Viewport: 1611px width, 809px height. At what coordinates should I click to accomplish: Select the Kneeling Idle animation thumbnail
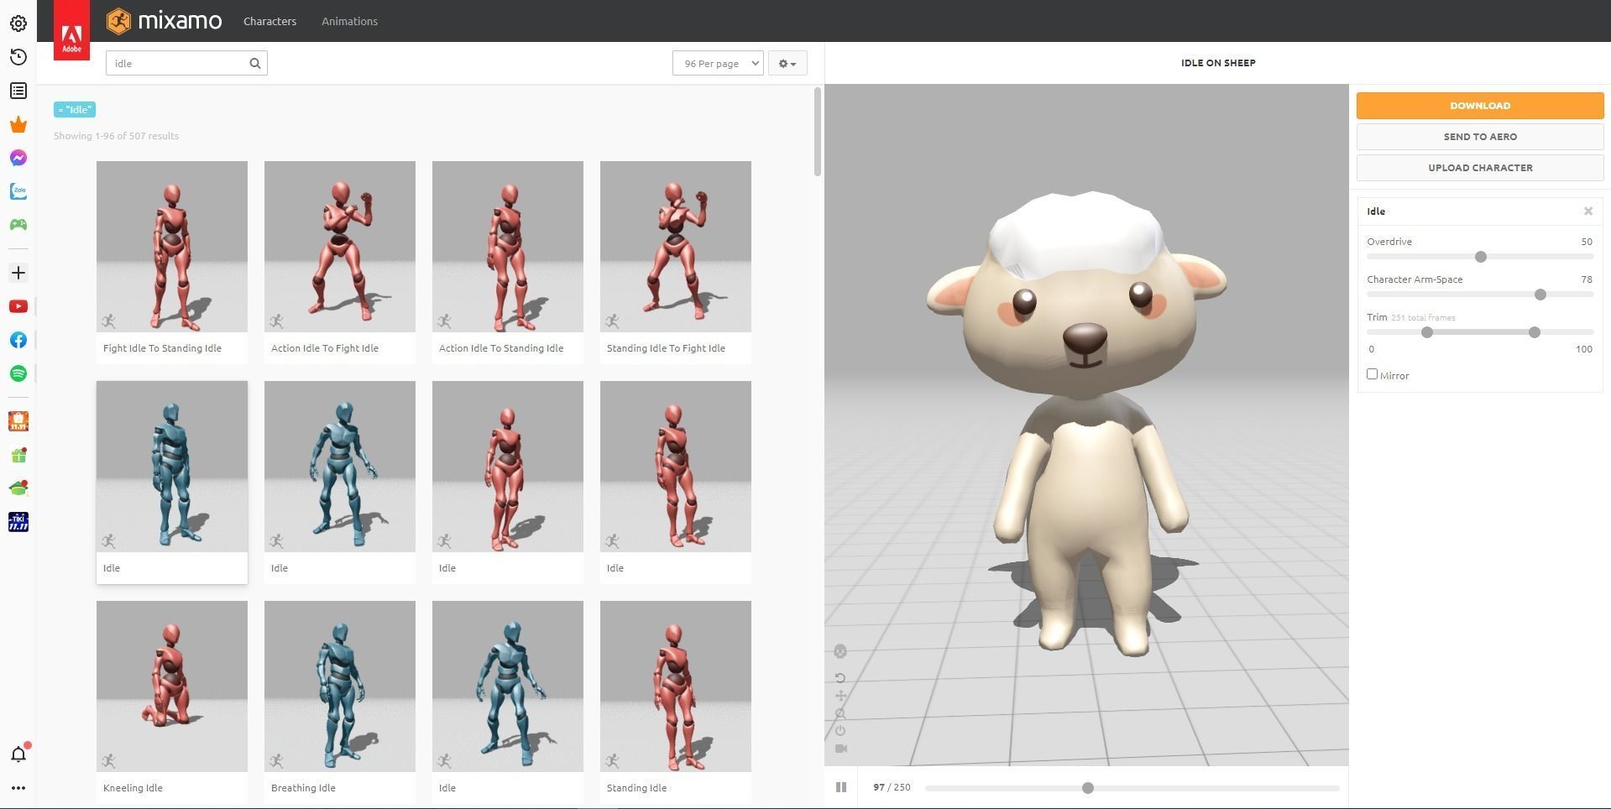(x=172, y=686)
